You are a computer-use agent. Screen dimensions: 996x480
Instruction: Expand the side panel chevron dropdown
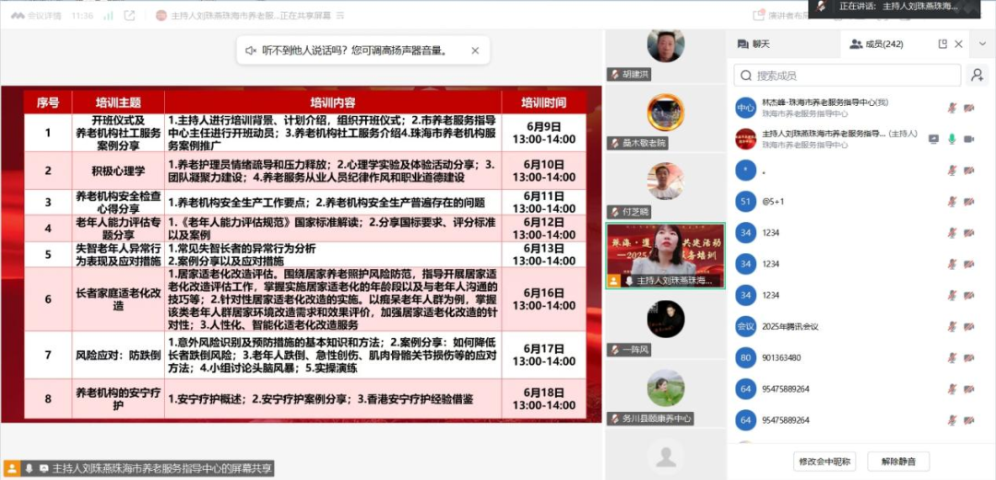pos(983,44)
